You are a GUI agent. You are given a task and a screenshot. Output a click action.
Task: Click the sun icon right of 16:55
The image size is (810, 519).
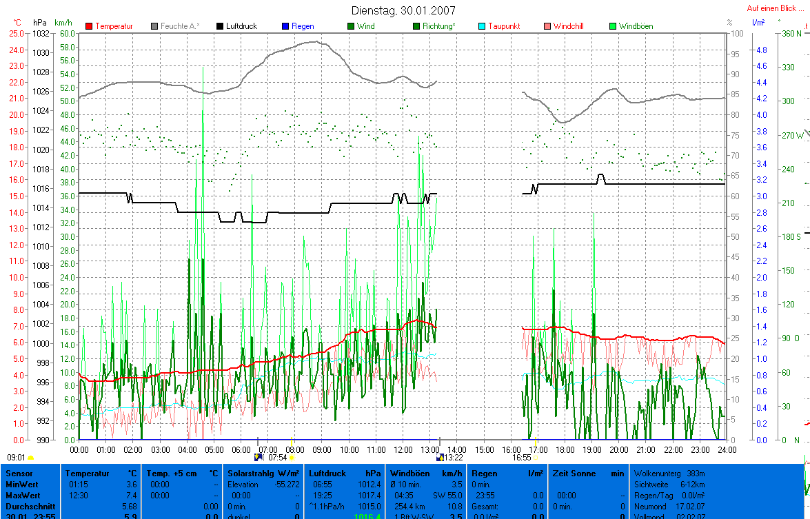point(536,456)
